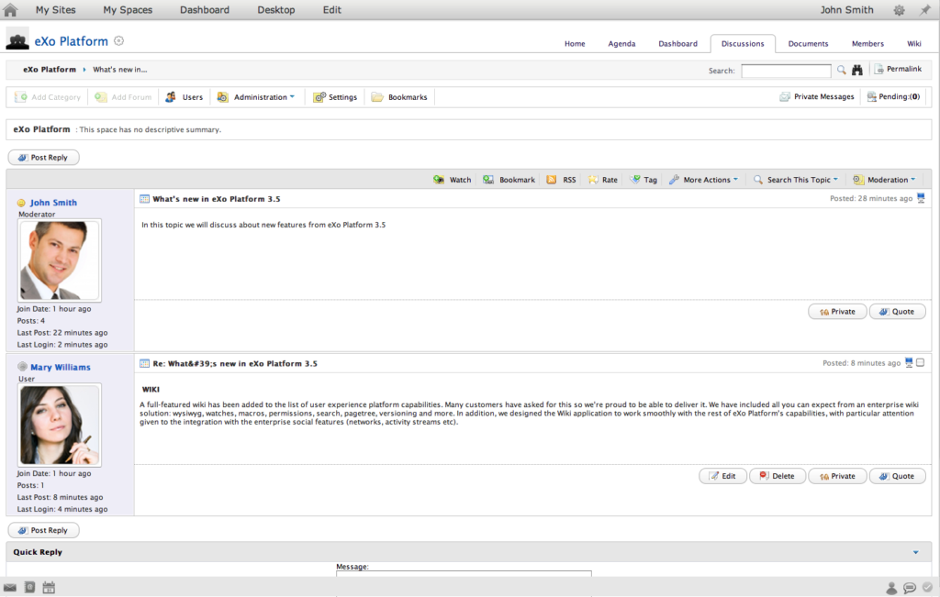
Task: Delete Mary Williams's reply
Action: [777, 476]
